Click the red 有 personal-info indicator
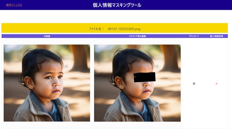The width and height of the screenshot is (232, 132). [x=216, y=84]
